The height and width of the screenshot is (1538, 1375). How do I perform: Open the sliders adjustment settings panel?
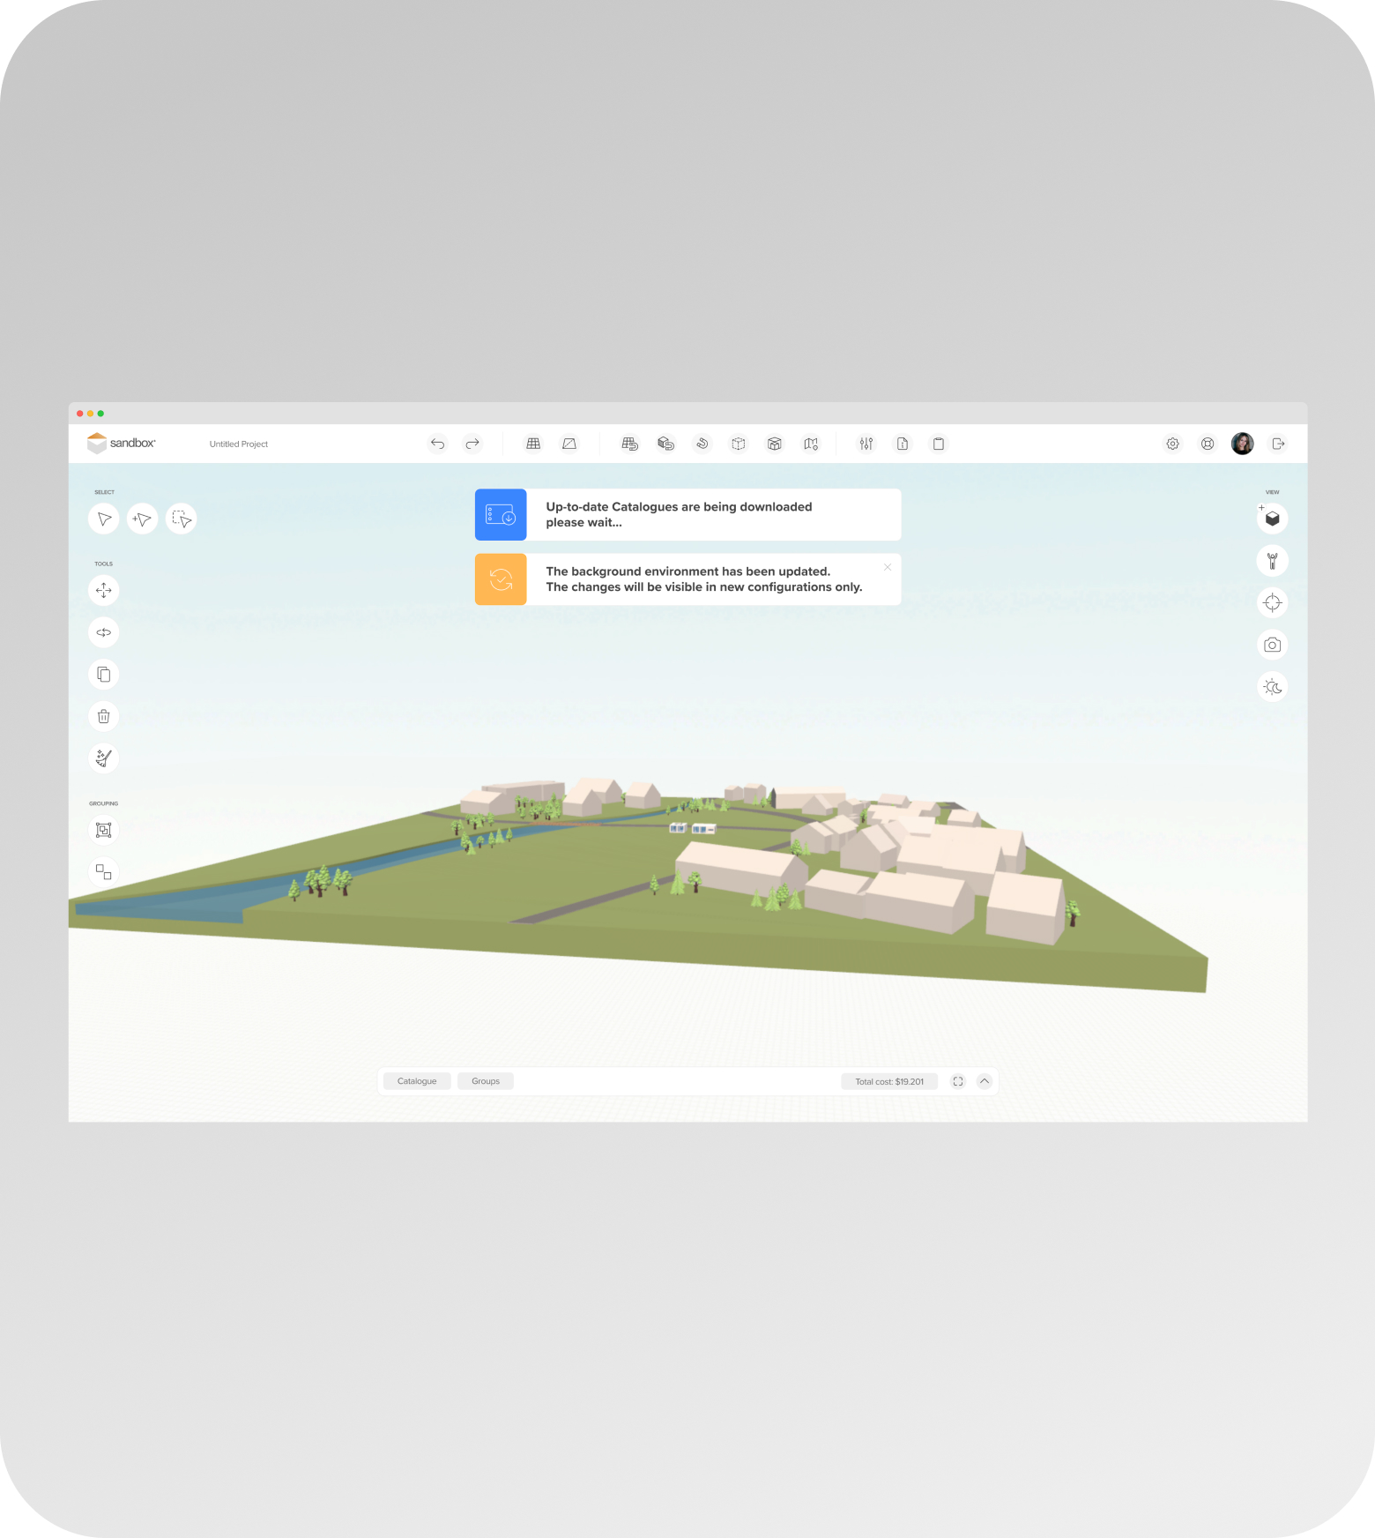point(866,444)
